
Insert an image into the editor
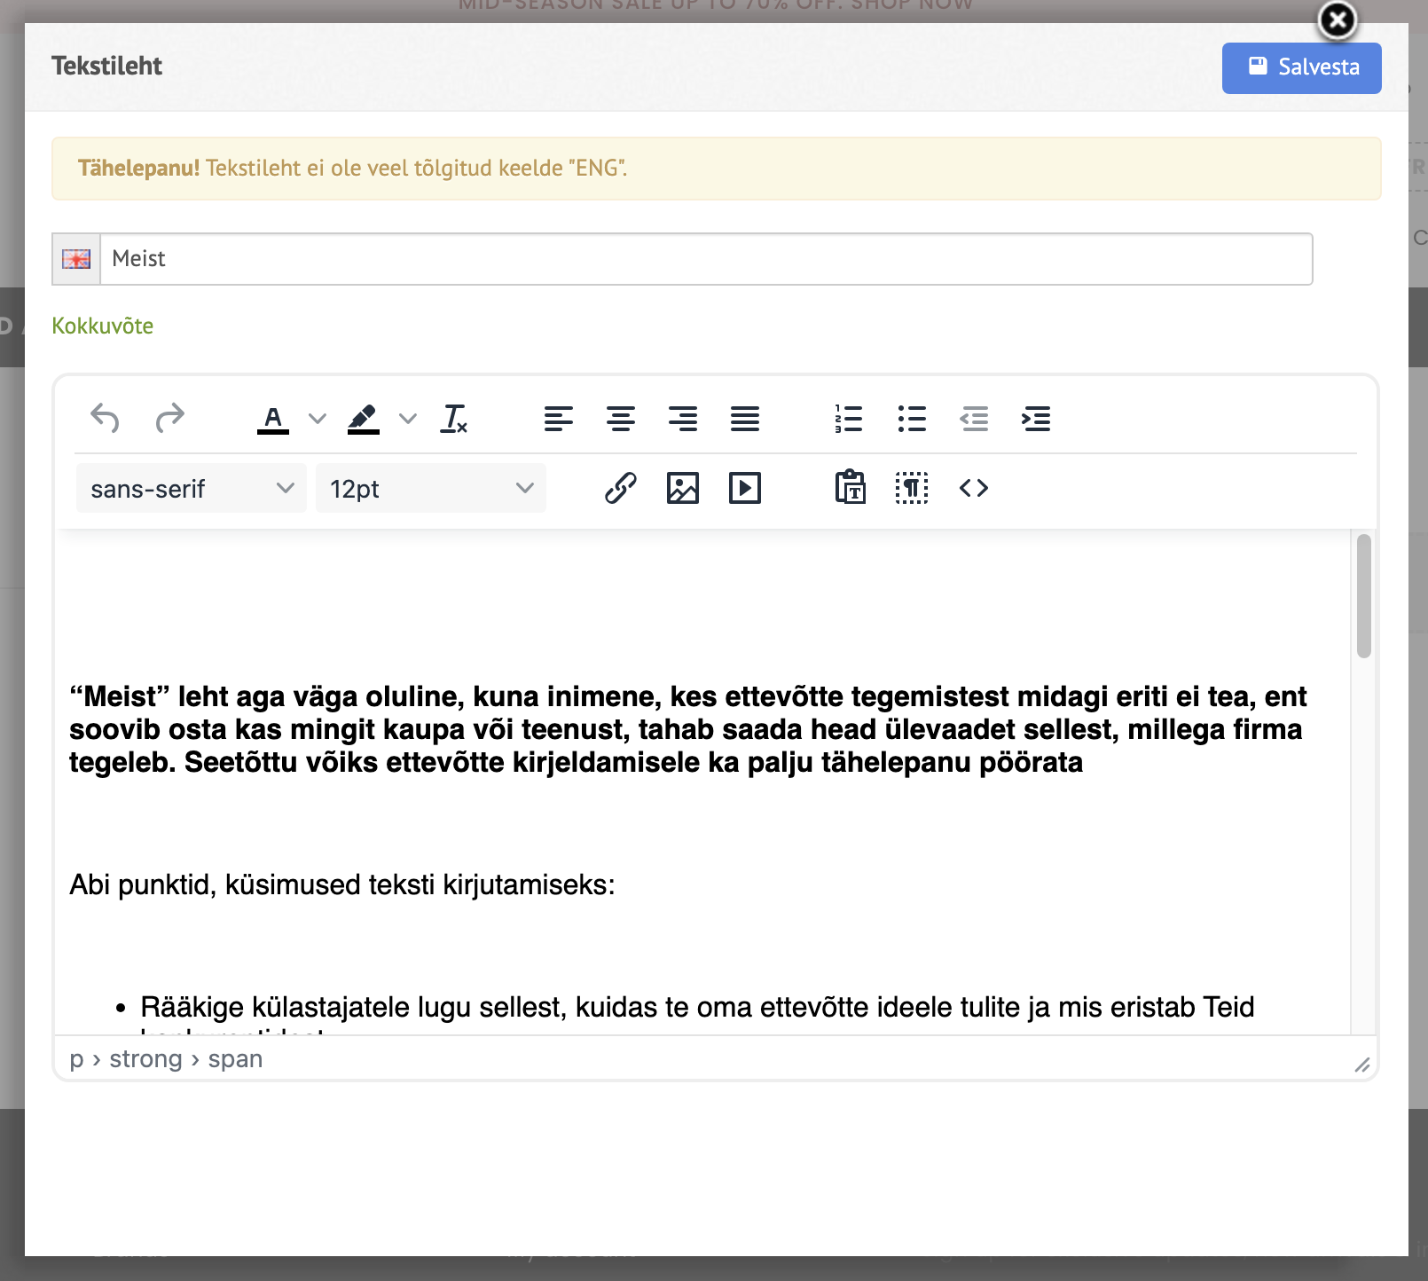click(683, 488)
